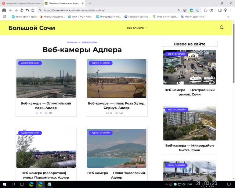235x188 pixels.
Task: Toggle the blue moon dark mode icon
Action: coord(198,10)
